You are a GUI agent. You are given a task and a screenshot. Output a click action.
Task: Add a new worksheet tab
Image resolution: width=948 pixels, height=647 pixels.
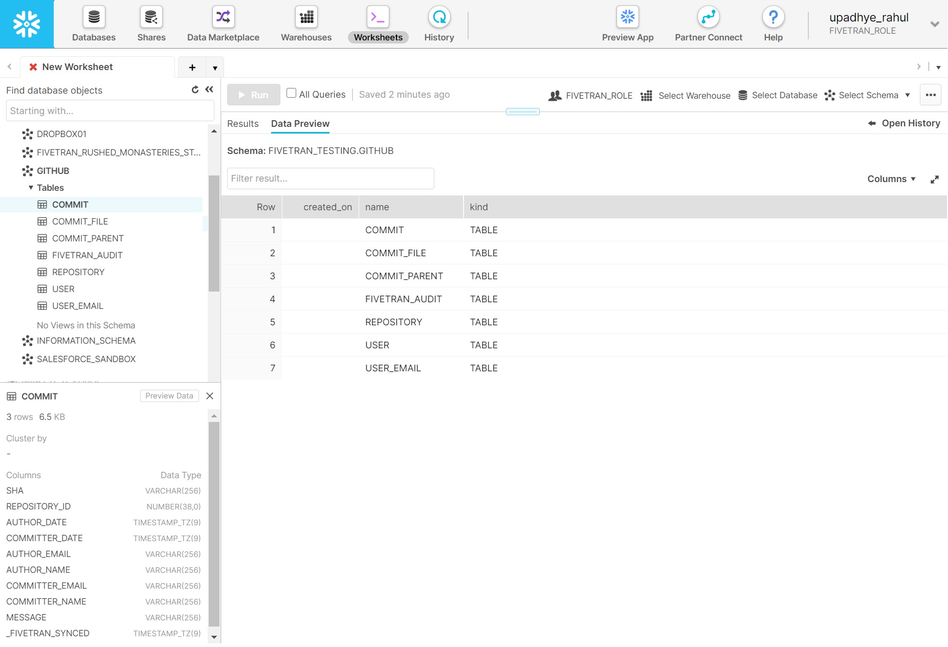coord(192,68)
